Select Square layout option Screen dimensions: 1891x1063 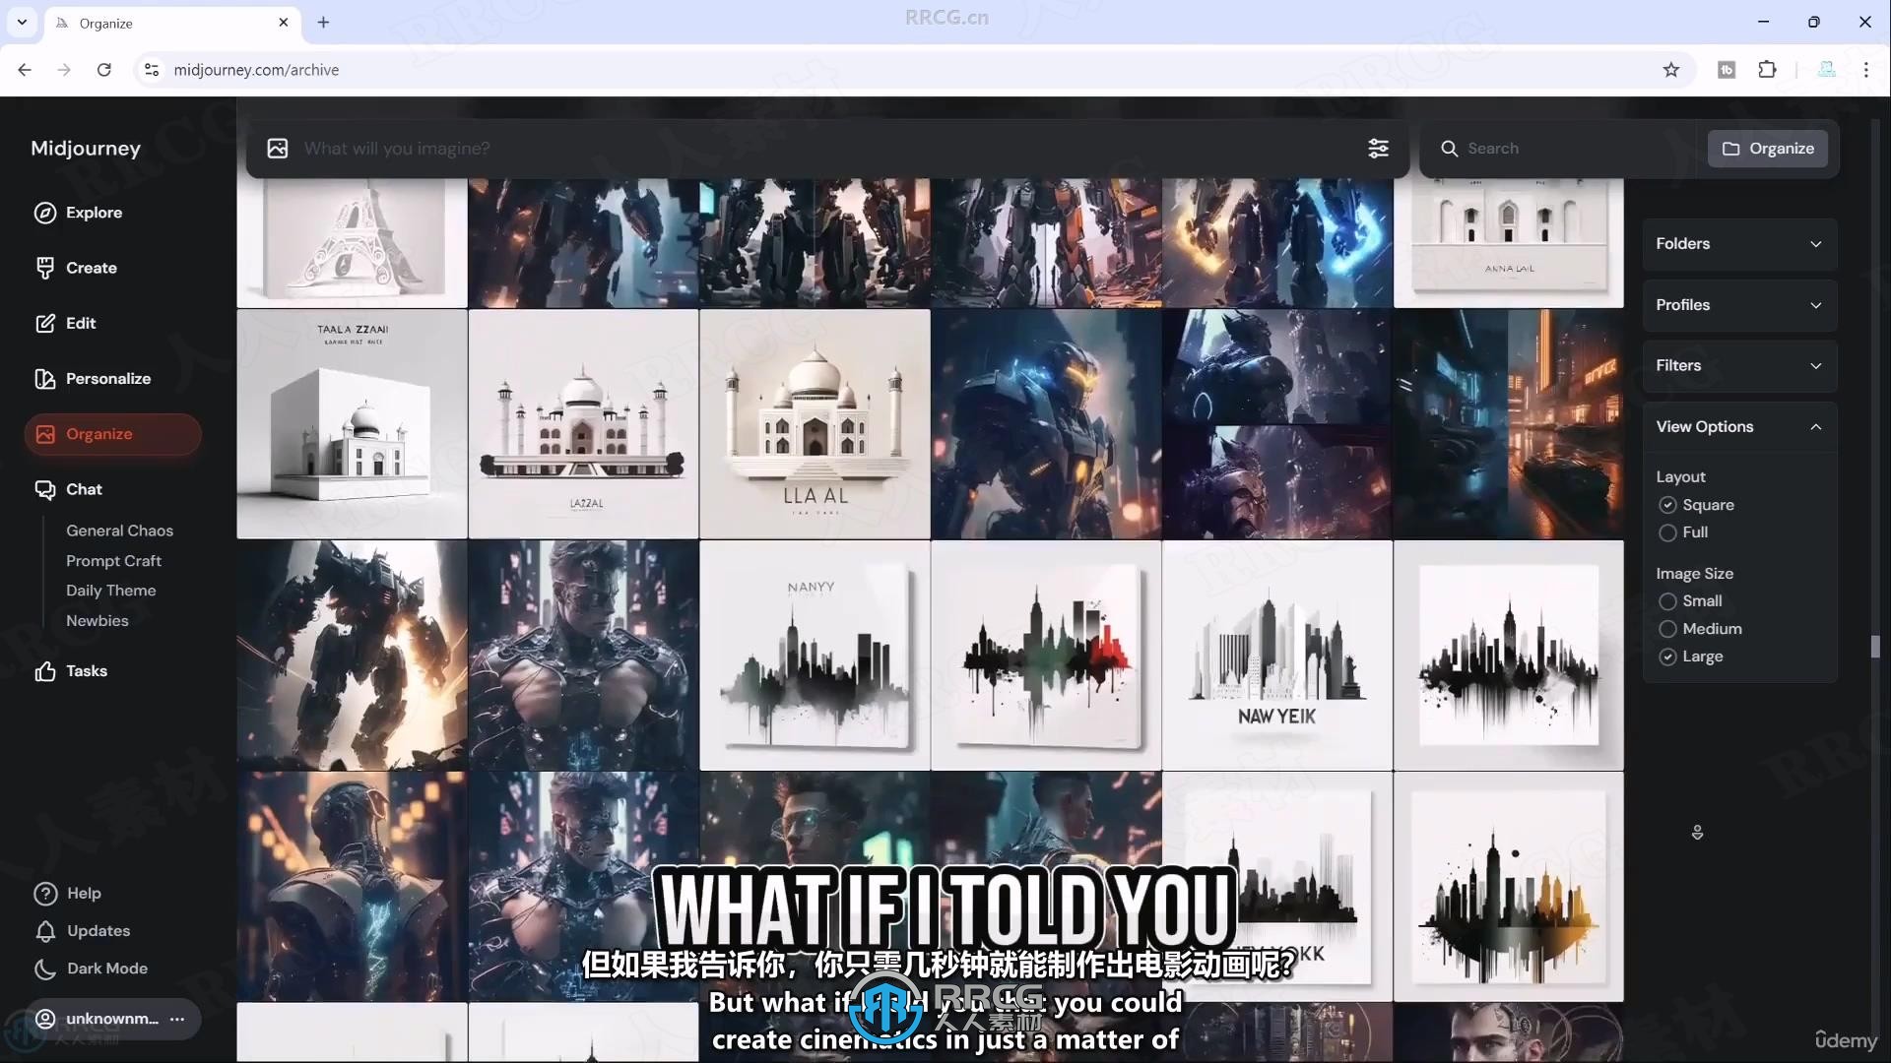click(x=1695, y=505)
